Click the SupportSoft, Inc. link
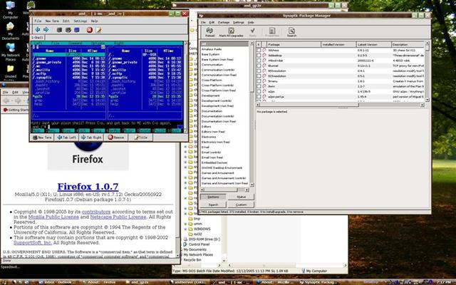The height and width of the screenshot is (285, 456). [x=33, y=242]
